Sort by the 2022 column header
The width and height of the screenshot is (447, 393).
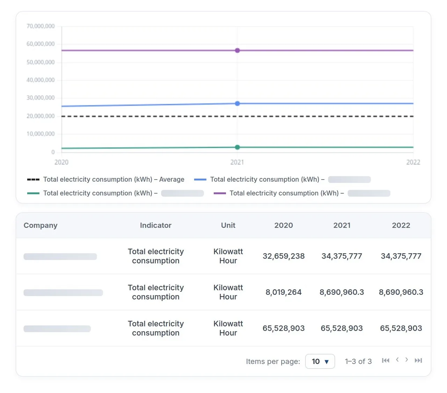[401, 226]
